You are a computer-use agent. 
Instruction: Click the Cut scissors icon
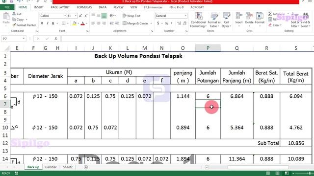(14, 14)
